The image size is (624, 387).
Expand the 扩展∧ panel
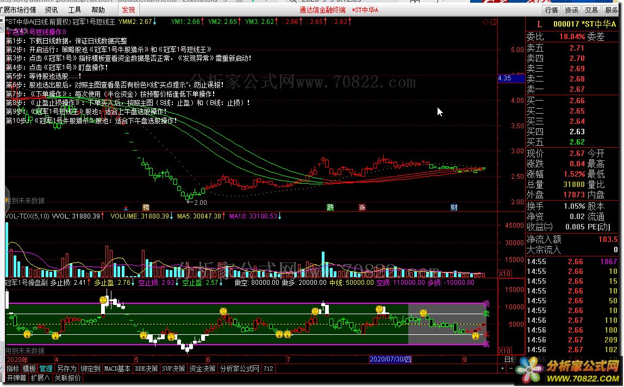[x=40, y=378]
